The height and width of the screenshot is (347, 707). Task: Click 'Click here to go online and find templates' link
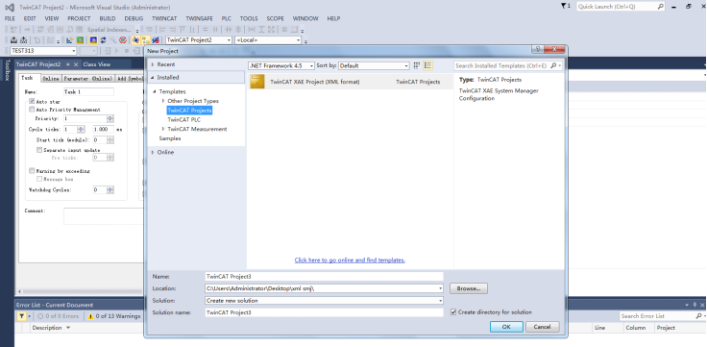pyautogui.click(x=350, y=260)
